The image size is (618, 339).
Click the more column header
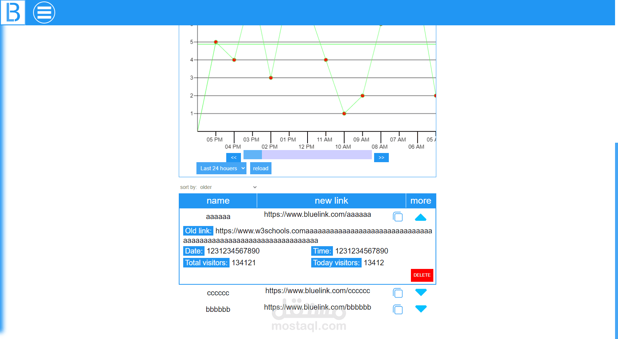pyautogui.click(x=421, y=201)
